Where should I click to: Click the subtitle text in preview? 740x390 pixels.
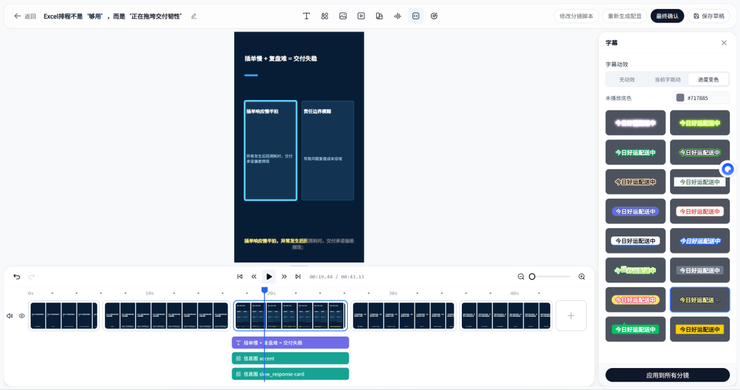tap(299, 243)
